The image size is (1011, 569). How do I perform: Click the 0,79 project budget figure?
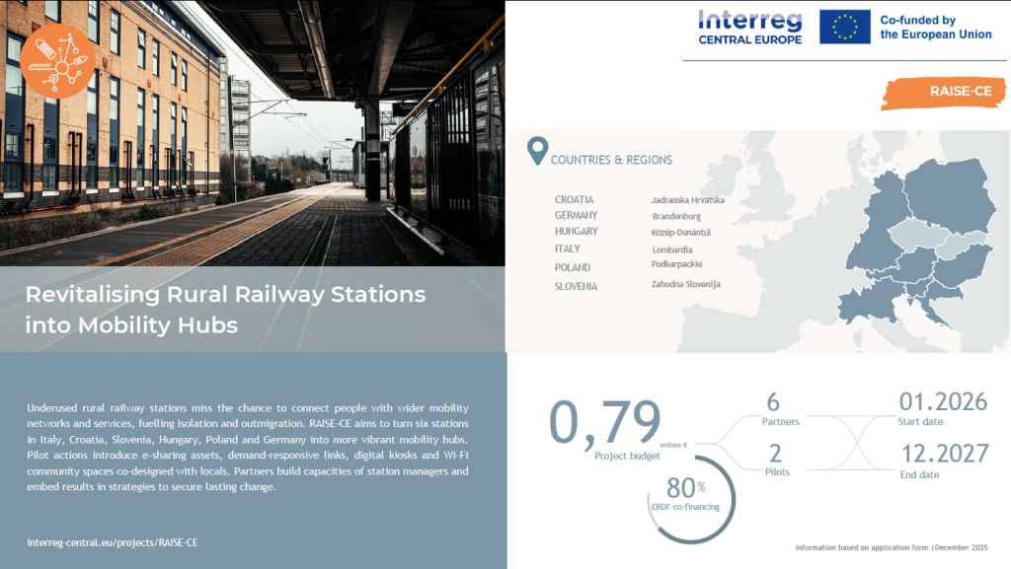[604, 424]
